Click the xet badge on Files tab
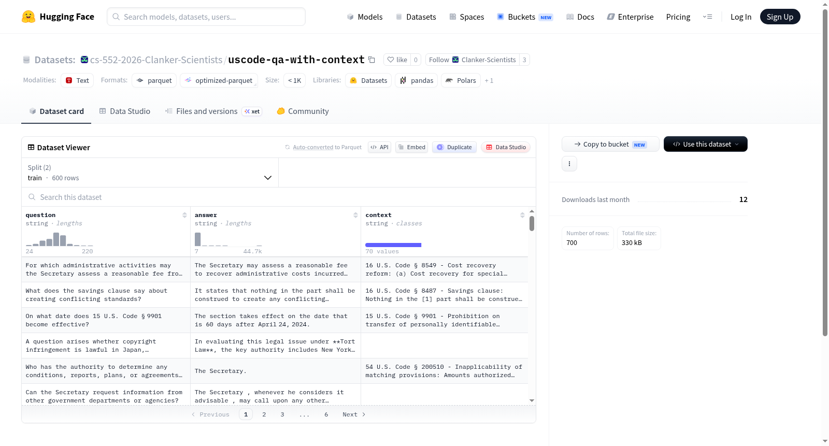Viewport: 829px width, 446px height. [x=252, y=111]
